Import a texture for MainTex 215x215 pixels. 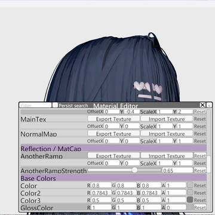(x=167, y=119)
